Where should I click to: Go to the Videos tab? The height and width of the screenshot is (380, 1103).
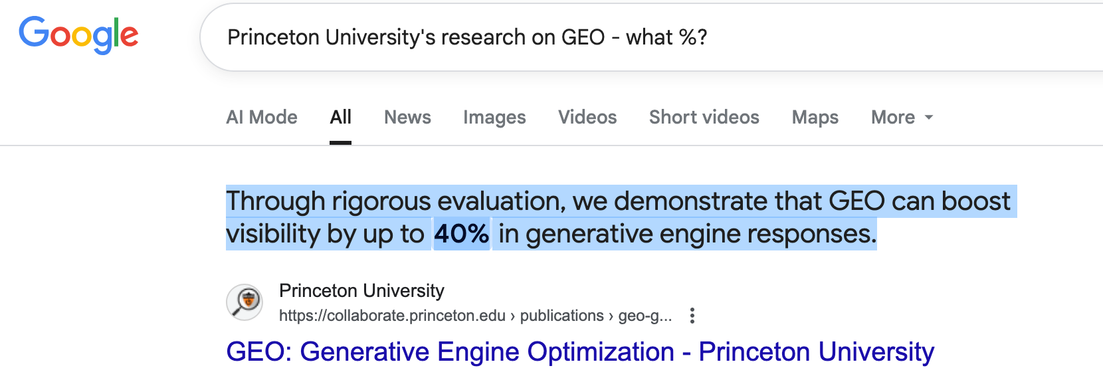[x=587, y=117]
